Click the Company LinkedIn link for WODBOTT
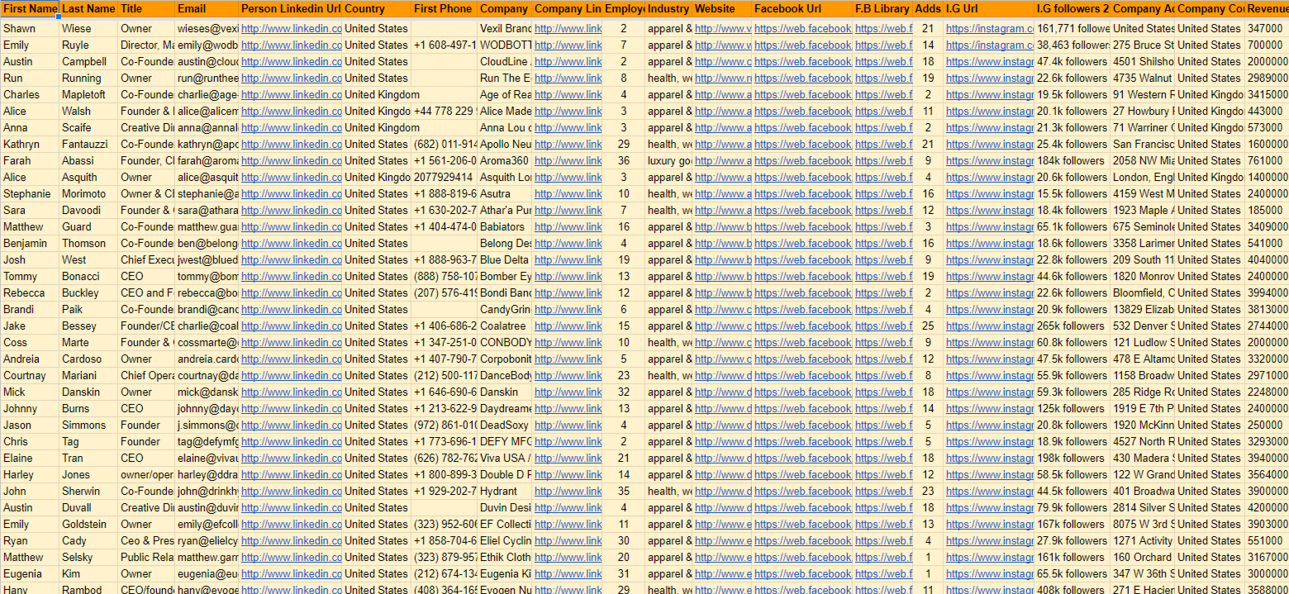1289x594 pixels. 566,45
